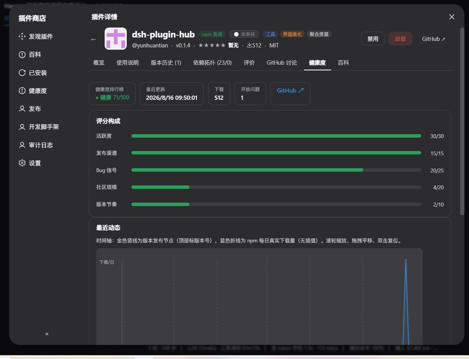This screenshot has width=469, height=359.
Task: Click the 发布 person icon
Action: click(x=22, y=109)
